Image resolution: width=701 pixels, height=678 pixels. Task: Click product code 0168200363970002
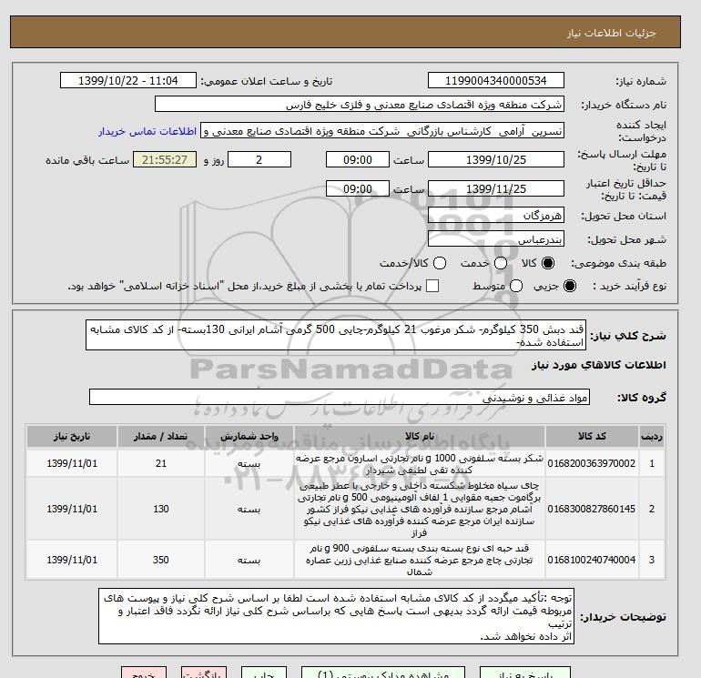[592, 463]
